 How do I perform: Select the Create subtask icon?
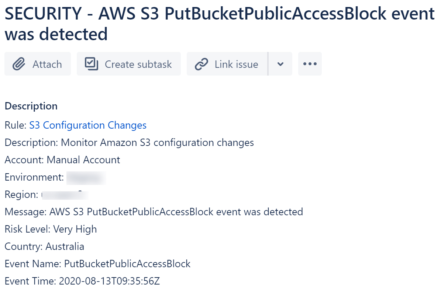(92, 63)
